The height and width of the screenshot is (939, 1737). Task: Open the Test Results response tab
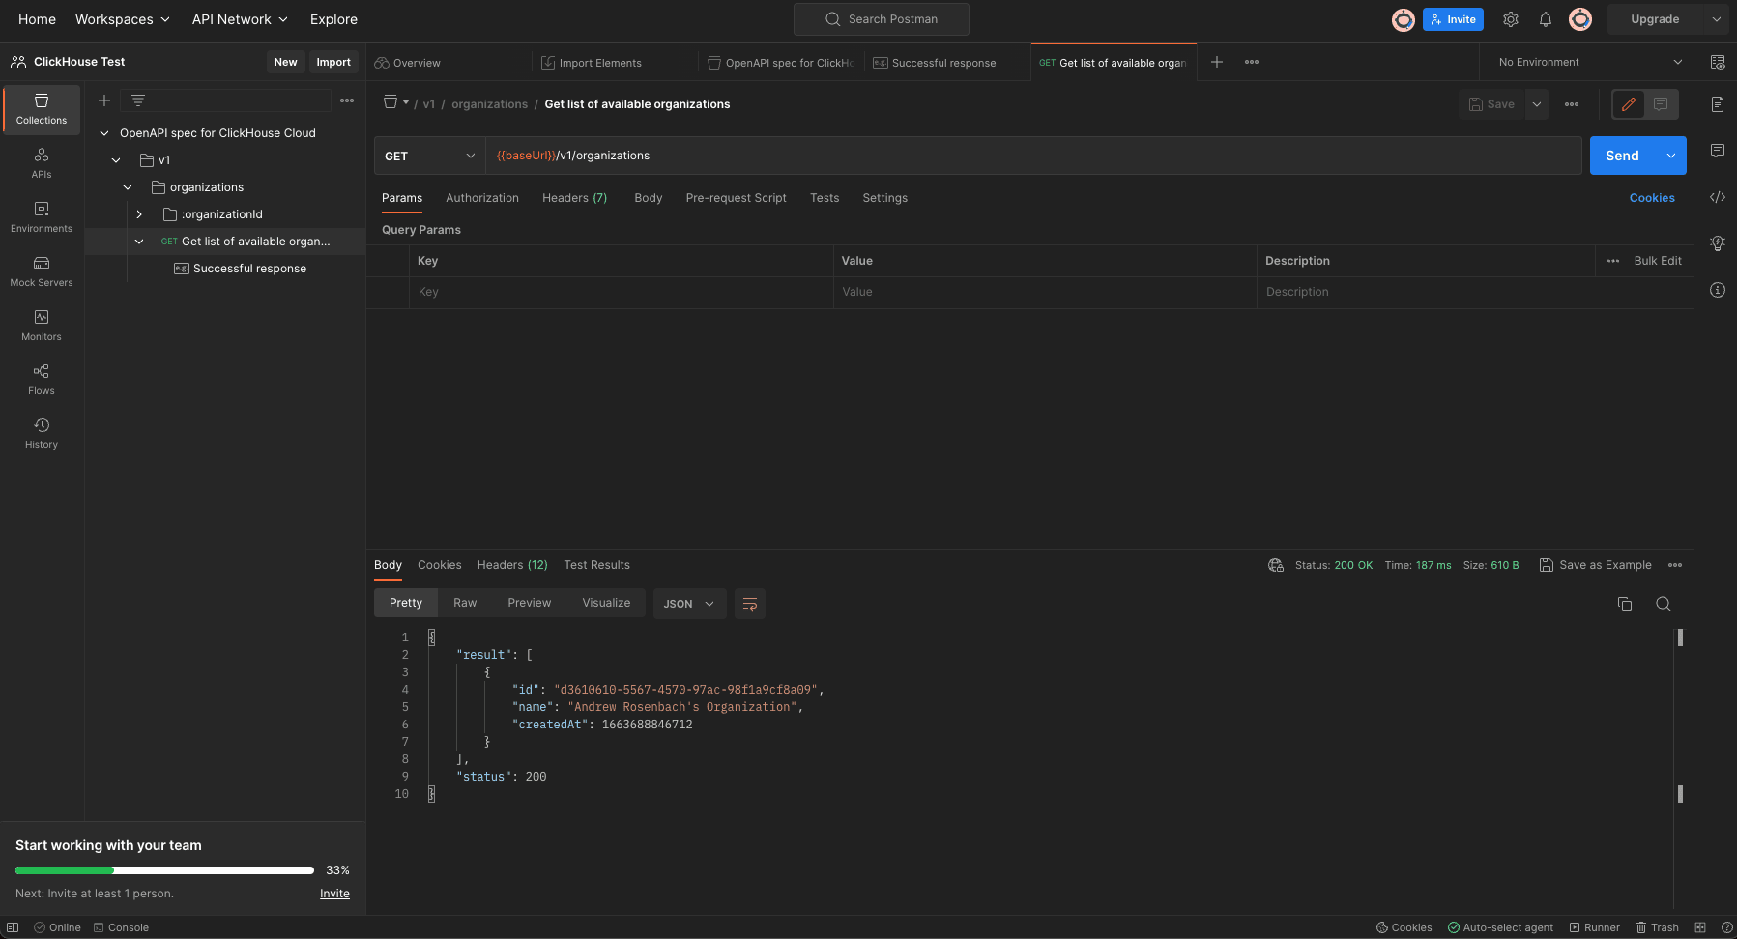point(597,565)
